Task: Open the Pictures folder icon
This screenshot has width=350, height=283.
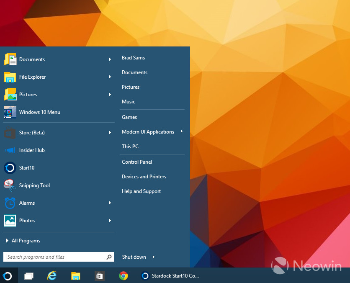Action: (x=10, y=95)
